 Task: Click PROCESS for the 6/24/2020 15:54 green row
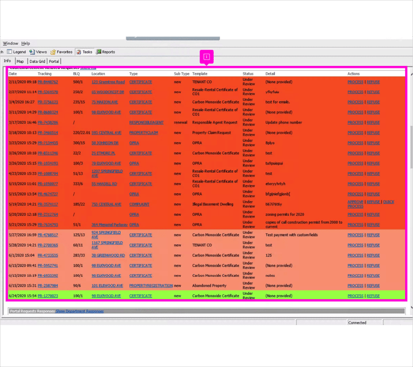[355, 296]
